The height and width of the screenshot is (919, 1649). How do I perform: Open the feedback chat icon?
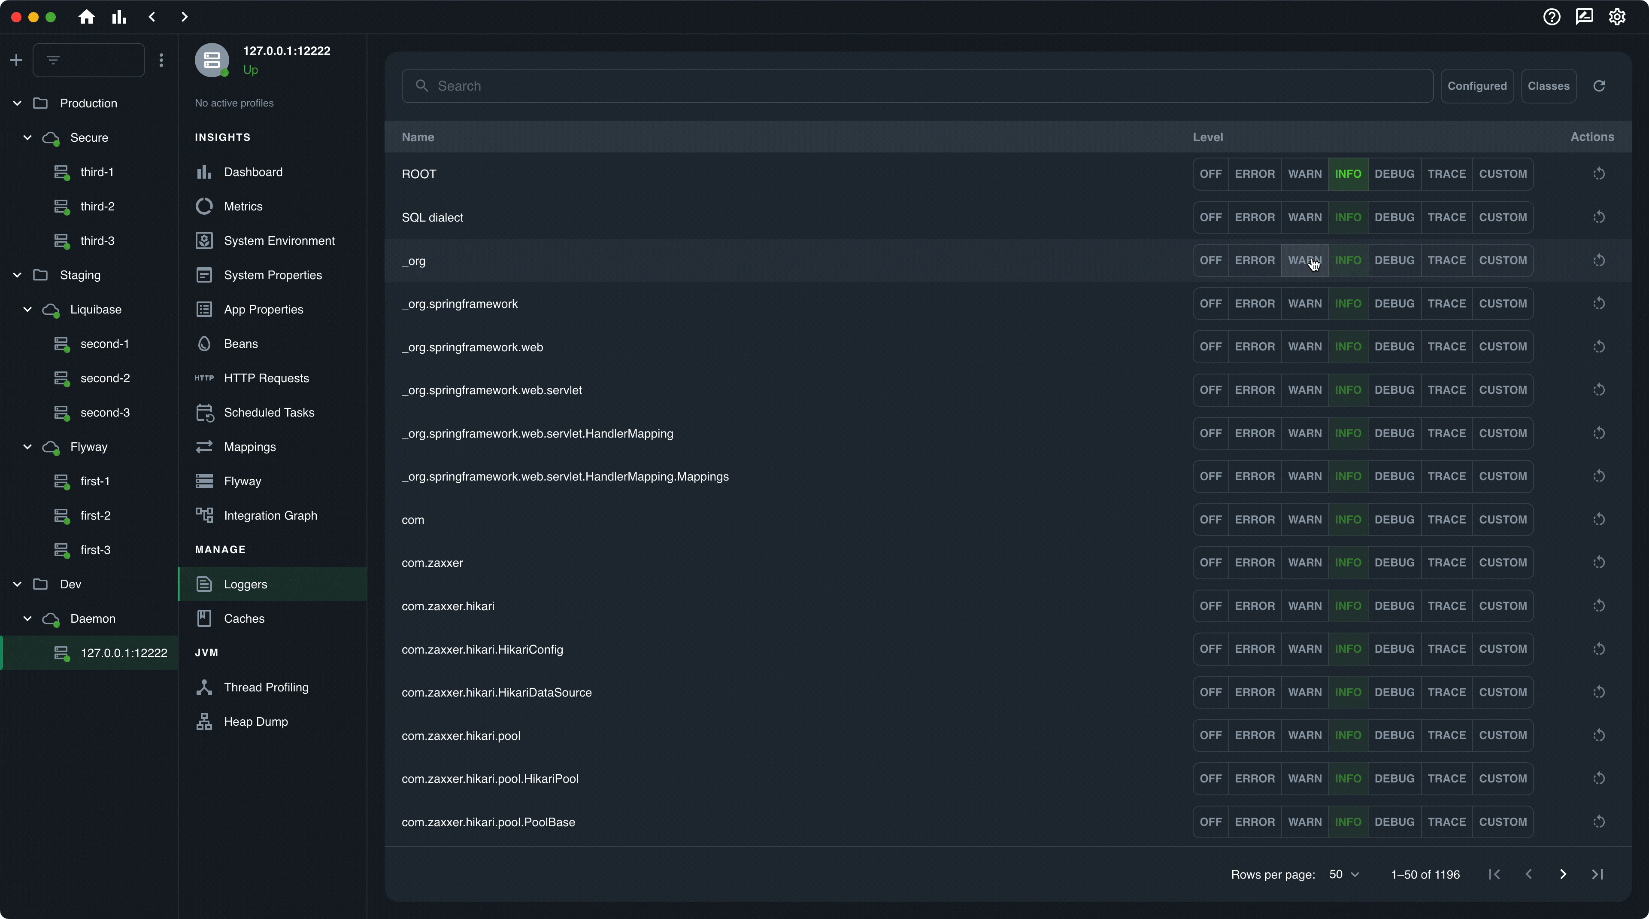[x=1584, y=17]
